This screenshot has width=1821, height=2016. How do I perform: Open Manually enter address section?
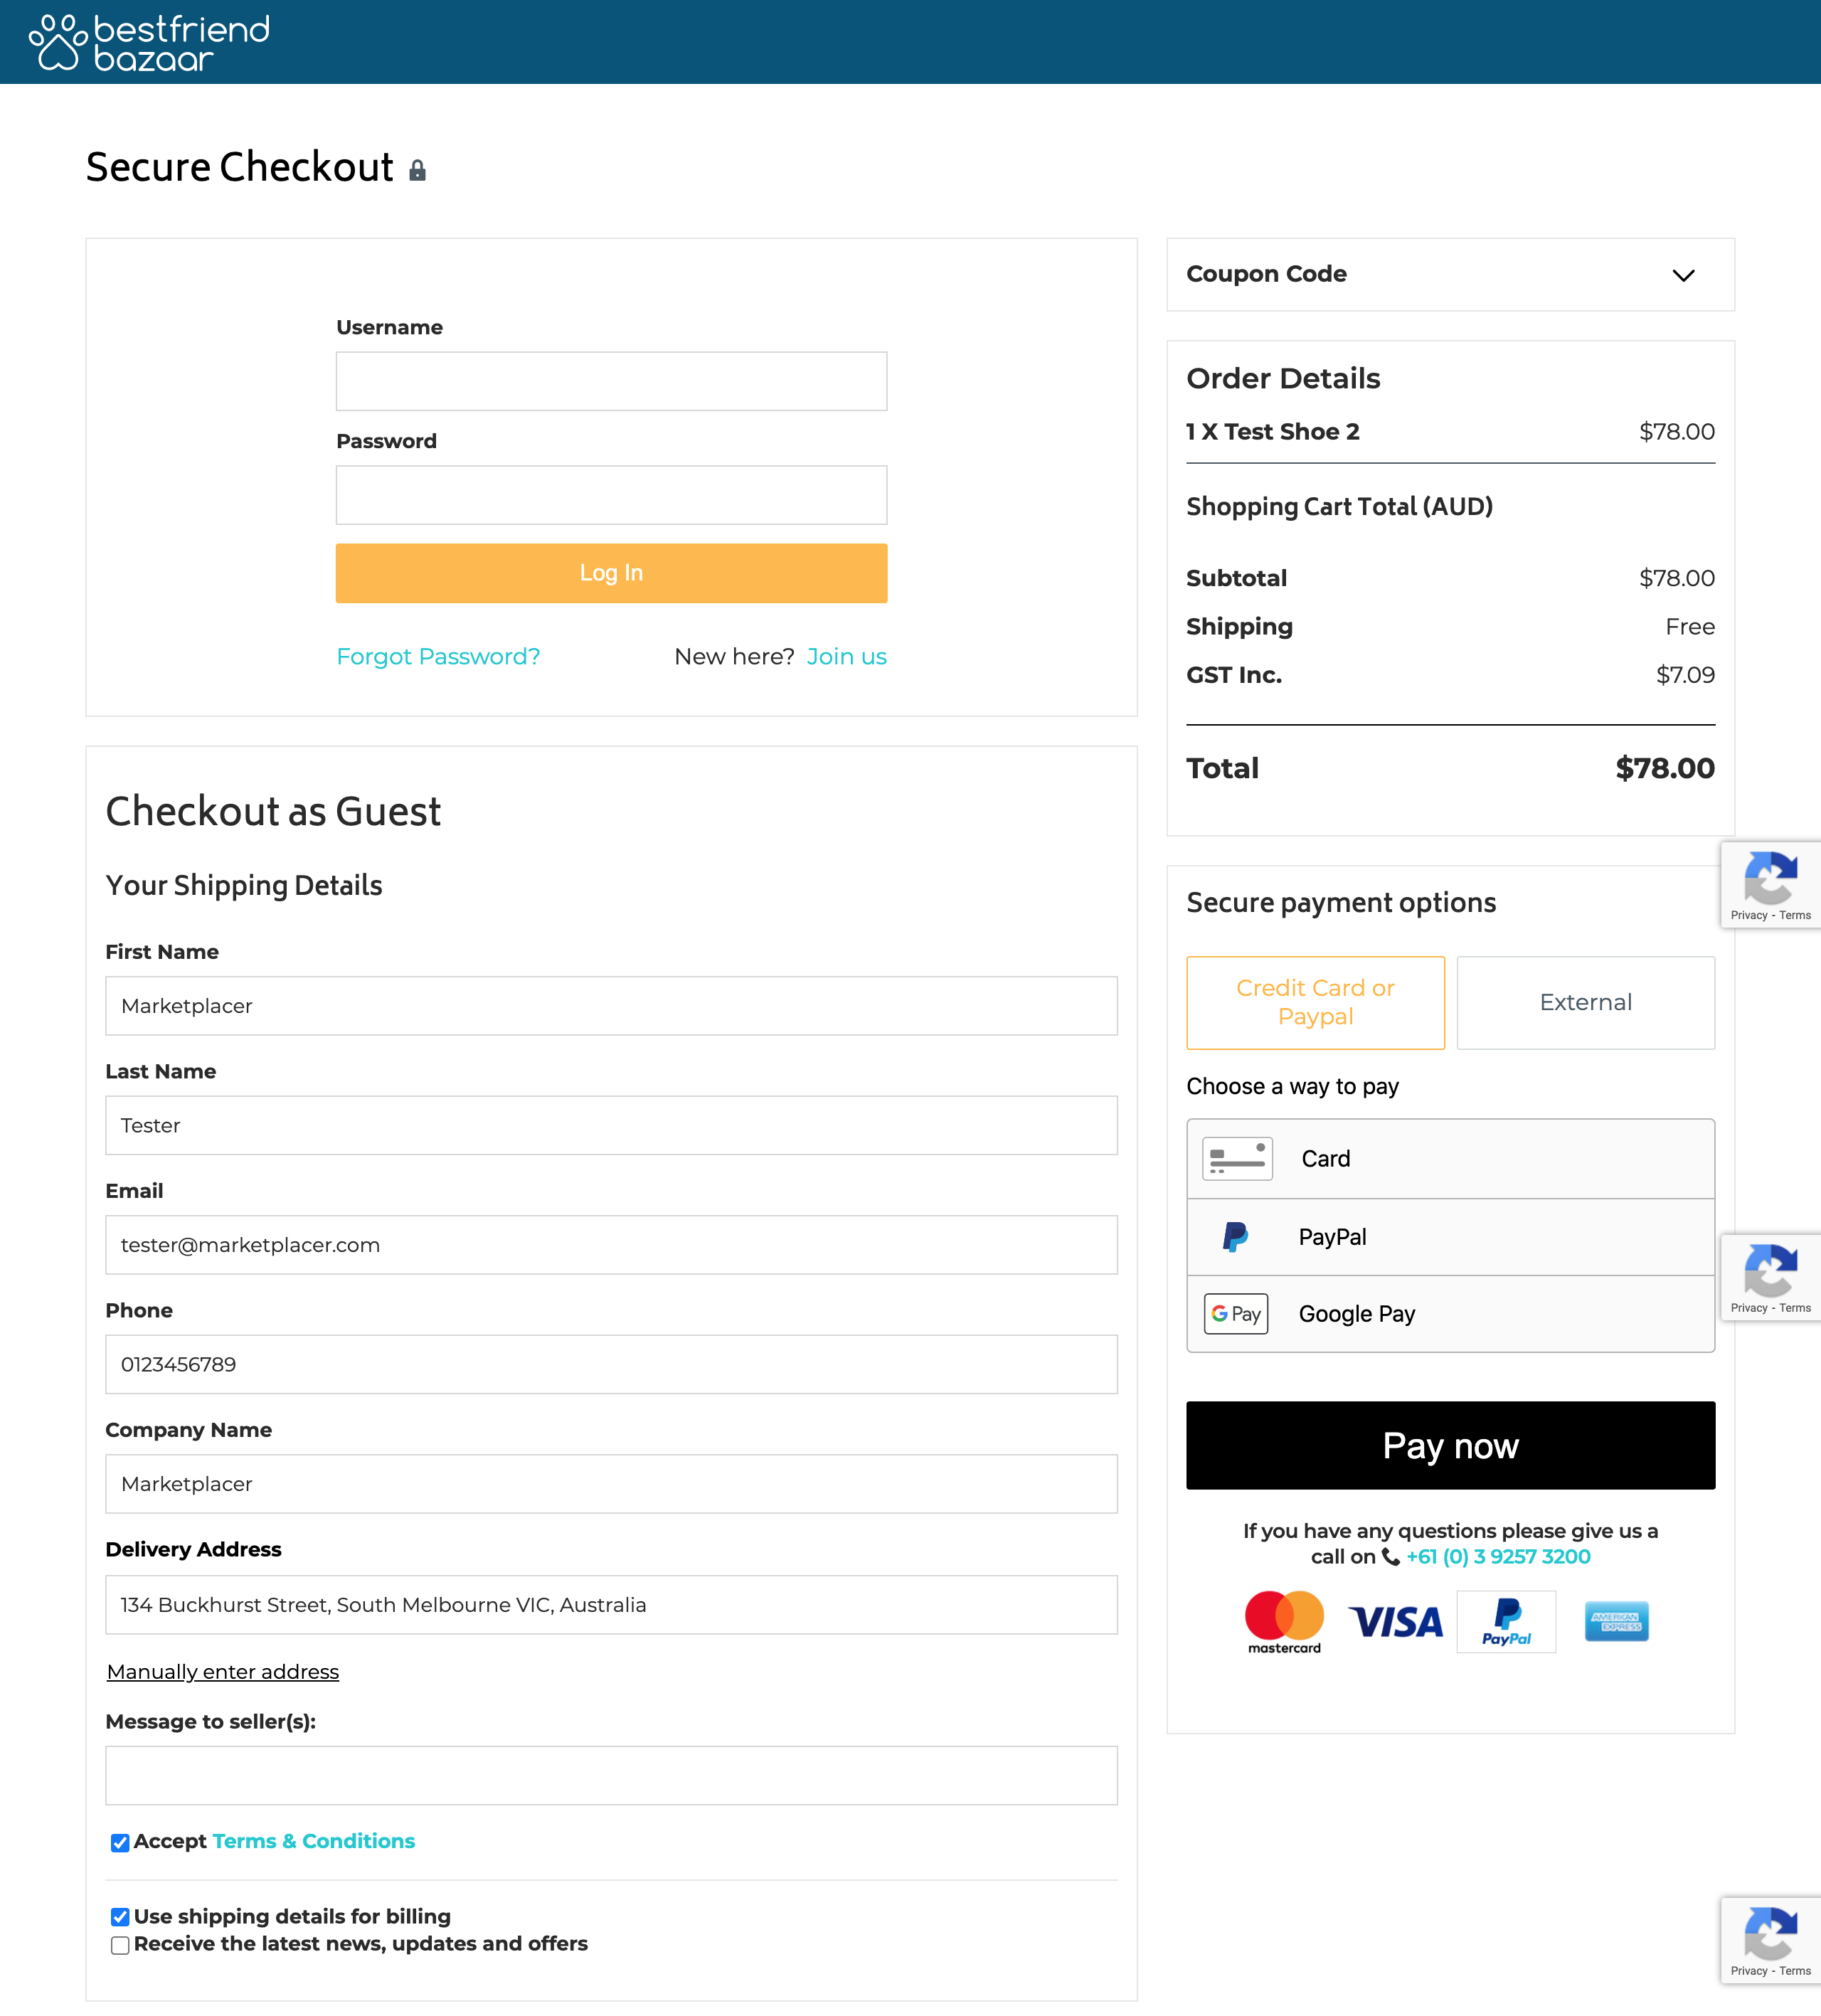(x=223, y=1672)
